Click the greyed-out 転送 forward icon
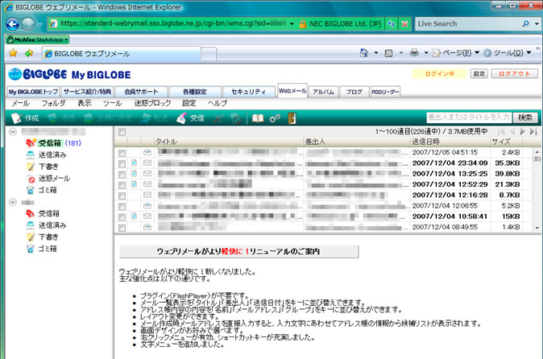Image resolution: width=543 pixels, height=359 pixels. pyautogui.click(x=146, y=118)
